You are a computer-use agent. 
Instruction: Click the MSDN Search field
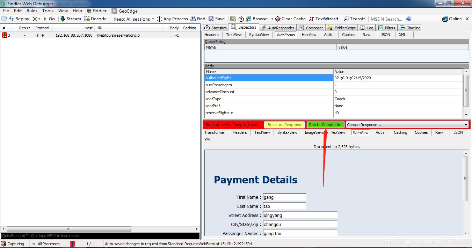386,19
